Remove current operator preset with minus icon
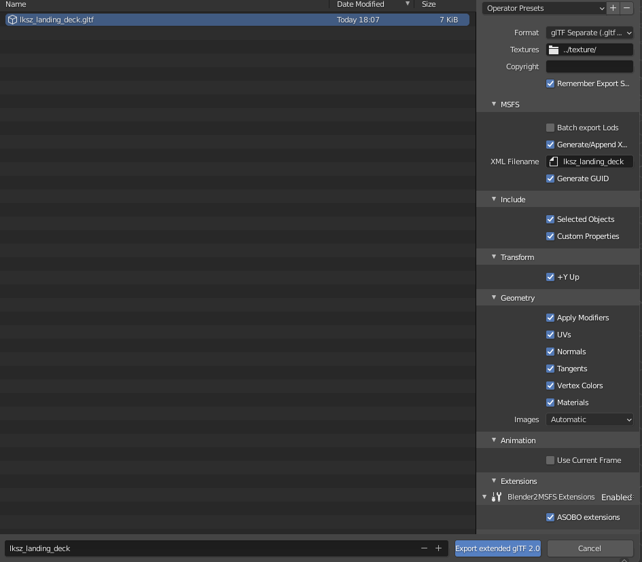This screenshot has width=642, height=562. point(627,7)
